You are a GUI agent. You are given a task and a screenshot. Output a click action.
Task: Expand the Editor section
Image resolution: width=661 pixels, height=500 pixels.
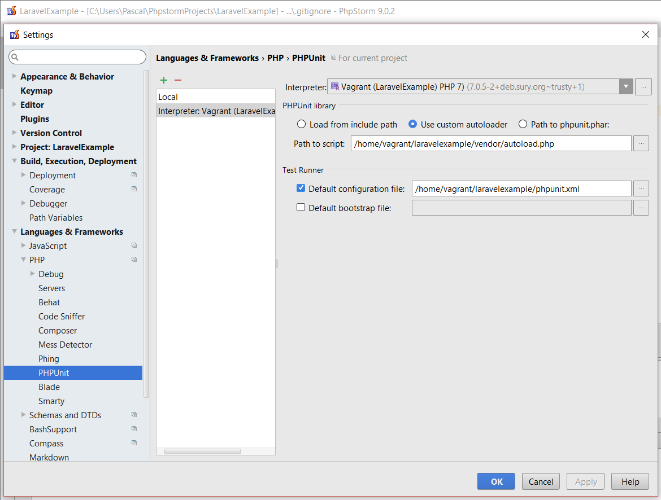click(x=14, y=104)
